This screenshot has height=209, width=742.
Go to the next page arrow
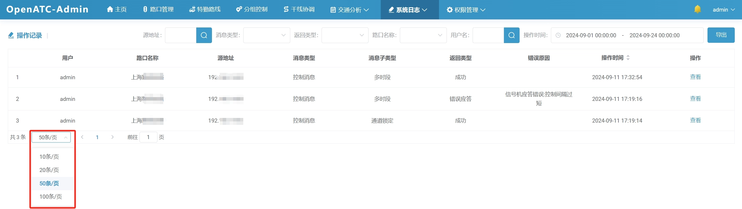[x=113, y=137]
